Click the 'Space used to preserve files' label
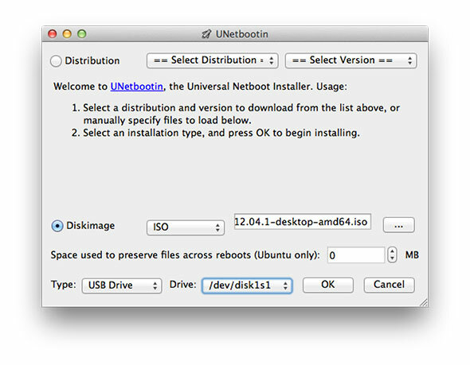This screenshot has height=365, width=470. [x=185, y=255]
